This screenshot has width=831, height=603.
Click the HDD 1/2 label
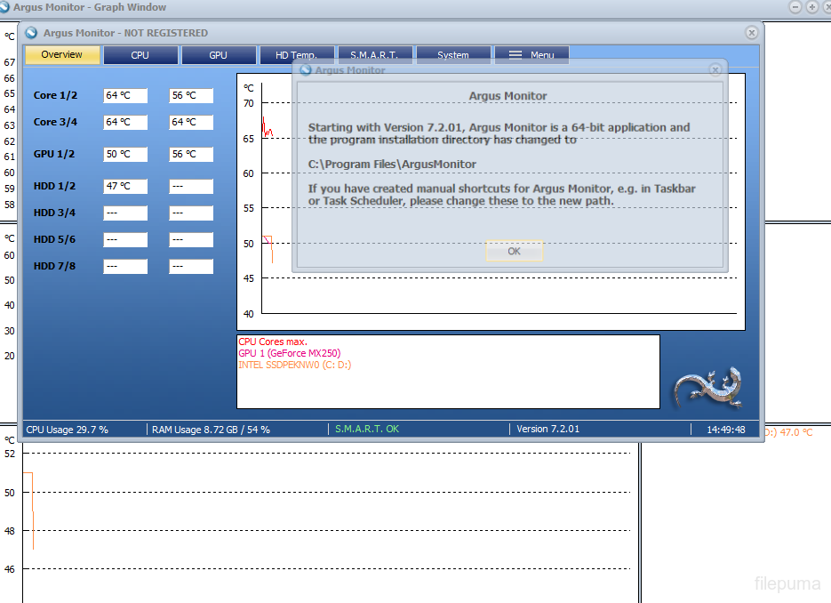[x=54, y=186]
